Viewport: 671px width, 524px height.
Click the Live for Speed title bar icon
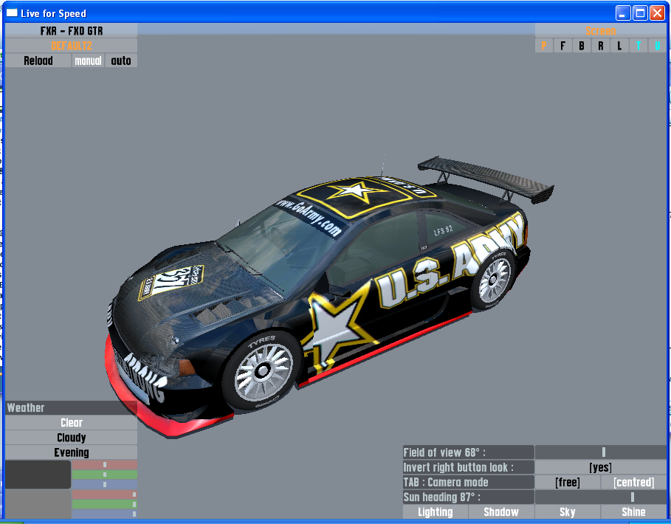(x=12, y=13)
